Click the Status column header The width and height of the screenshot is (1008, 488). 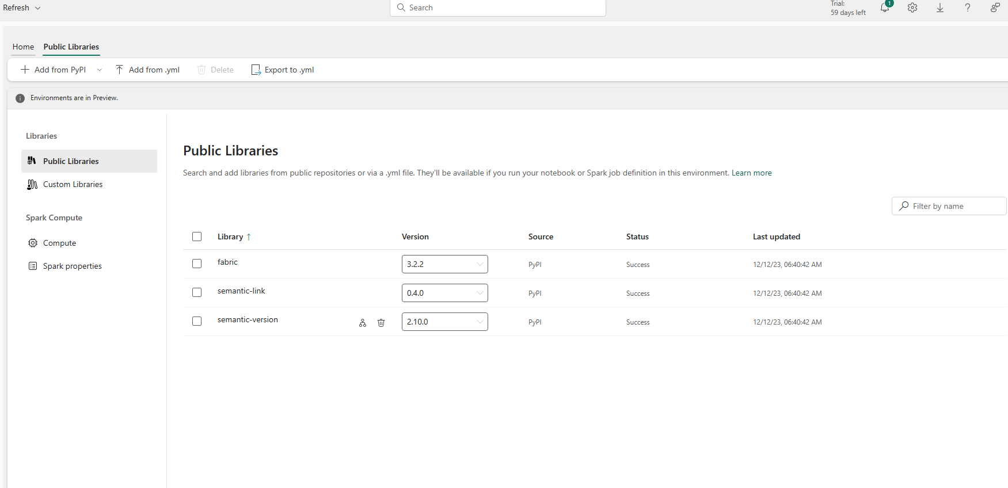pyautogui.click(x=637, y=237)
